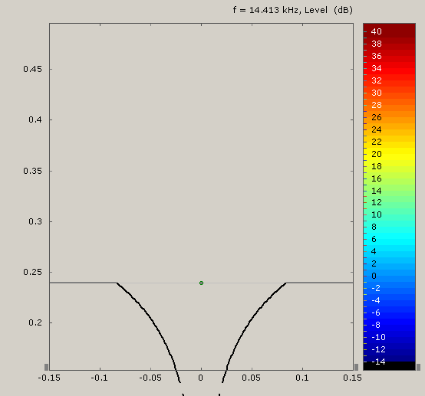This screenshot has height=396, width=425.
Task: Click the positive x-axis label 0.1
Action: coord(302,378)
